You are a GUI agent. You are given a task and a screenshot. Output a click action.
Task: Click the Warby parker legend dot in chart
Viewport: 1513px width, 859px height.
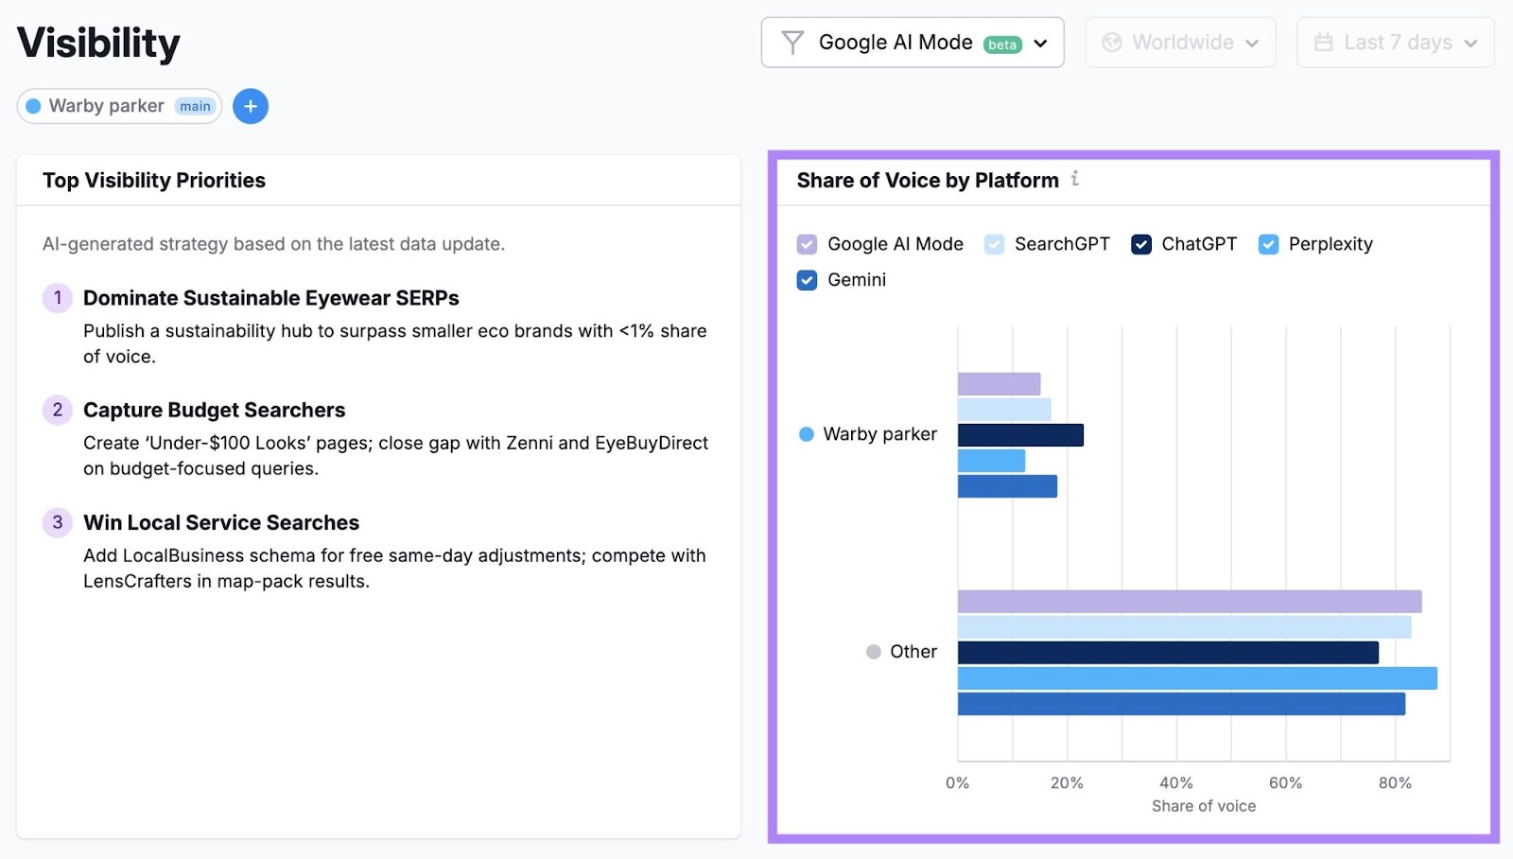point(807,434)
